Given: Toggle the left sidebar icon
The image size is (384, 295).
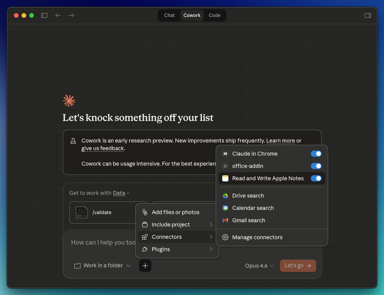Looking at the screenshot, I should point(44,15).
